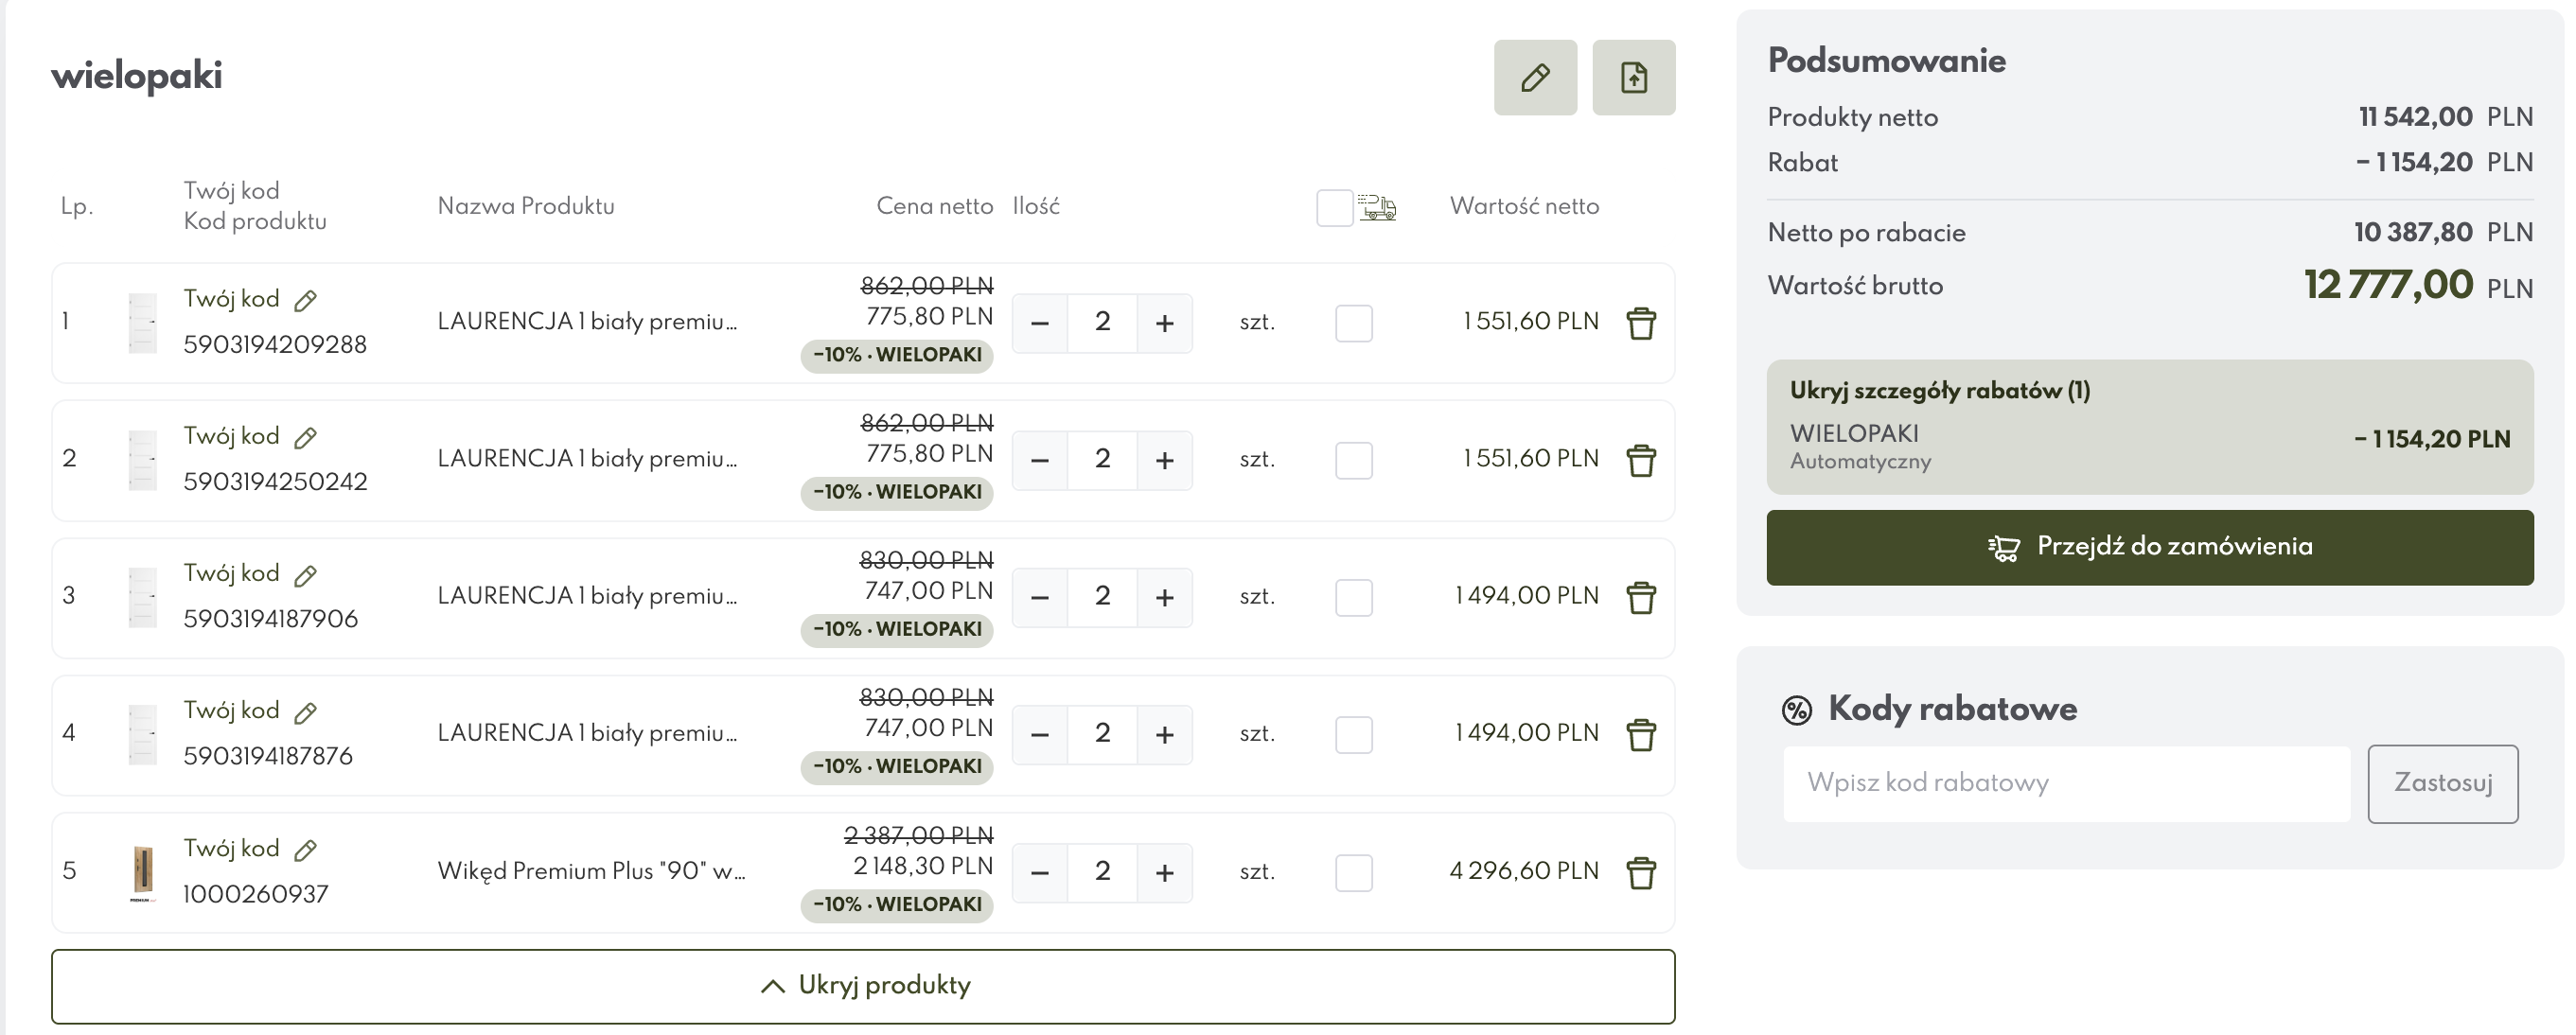This screenshot has width=2576, height=1035.
Task: Edit your code for product 5903194250242
Action: tap(306, 437)
